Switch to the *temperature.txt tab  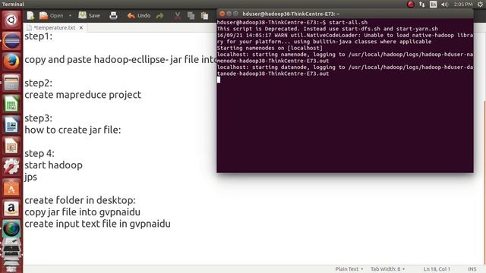point(54,27)
